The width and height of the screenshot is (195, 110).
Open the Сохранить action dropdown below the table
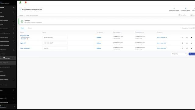pyautogui.click(x=179, y=54)
